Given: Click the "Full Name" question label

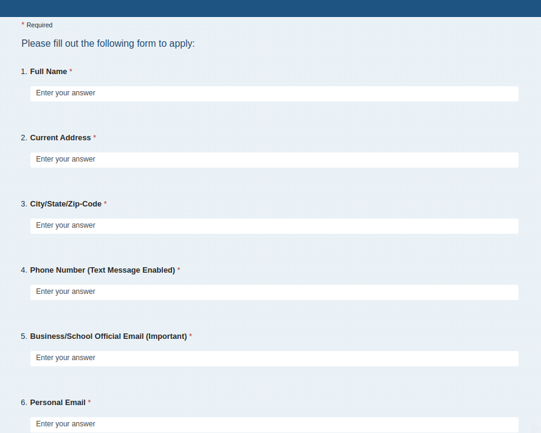Looking at the screenshot, I should (x=49, y=72).
